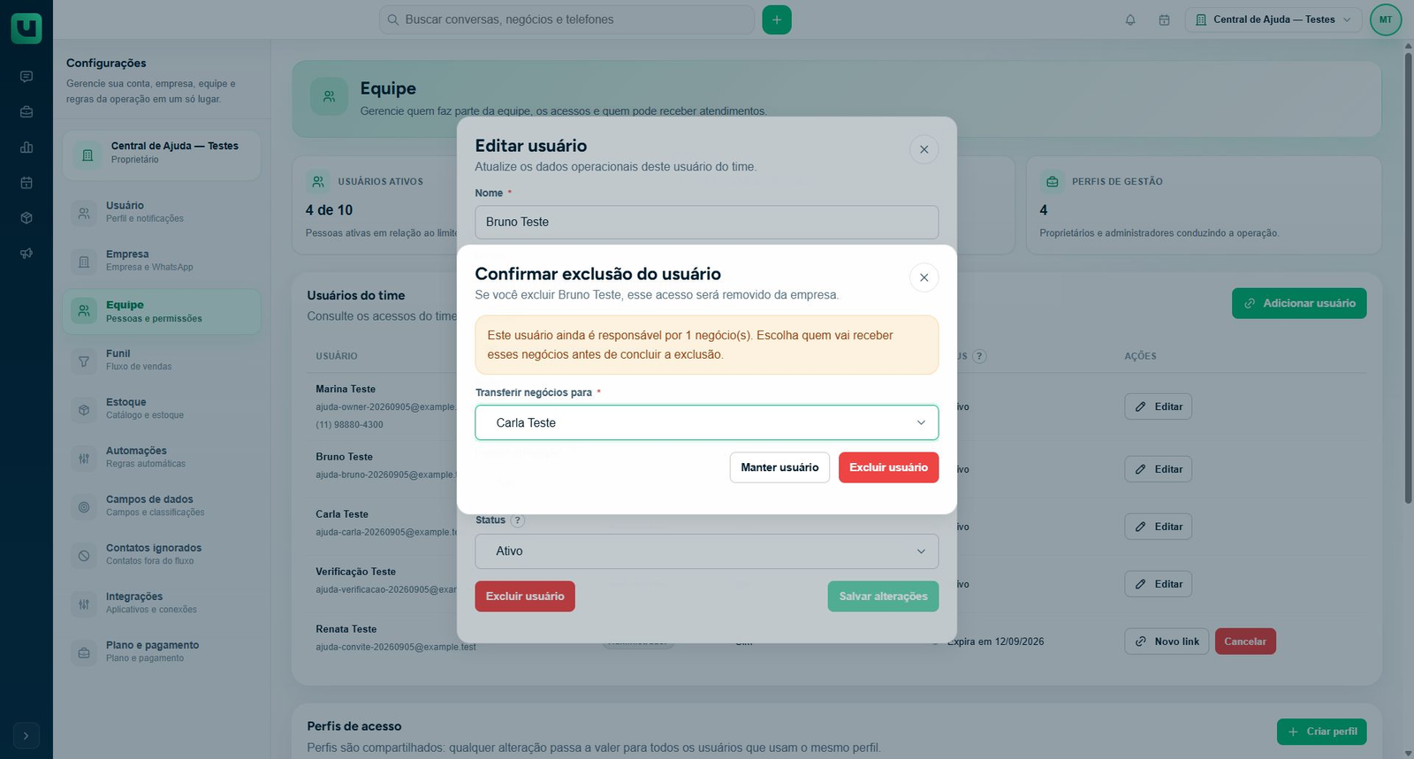This screenshot has width=1414, height=759.
Task: Open the briefcase deals icon in left rail
Action: pyautogui.click(x=27, y=112)
